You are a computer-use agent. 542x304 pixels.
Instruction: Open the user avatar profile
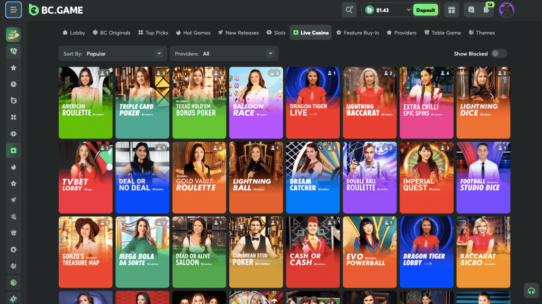pos(507,10)
